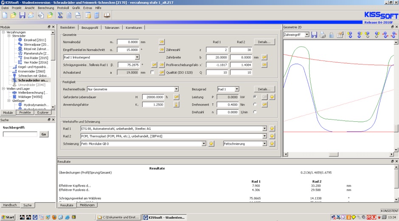Click the Suchbegriff search input field
Viewport: 399px width, 221px height.
pyautogui.click(x=20, y=134)
